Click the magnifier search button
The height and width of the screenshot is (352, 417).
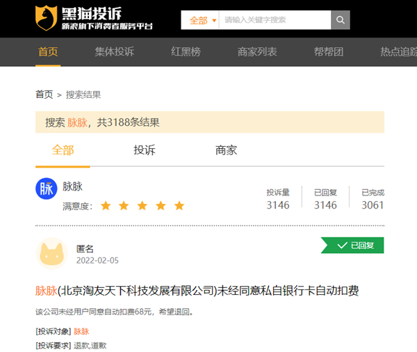click(340, 20)
